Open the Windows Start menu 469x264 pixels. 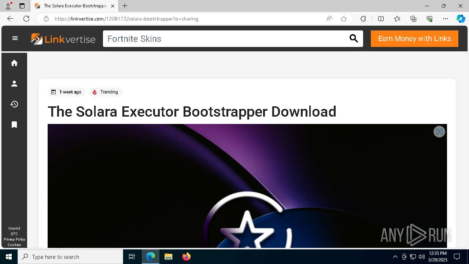click(x=9, y=257)
